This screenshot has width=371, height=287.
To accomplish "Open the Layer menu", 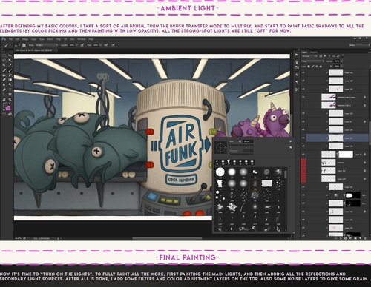I will (34, 39).
